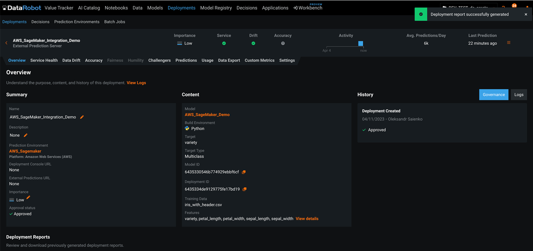The height and width of the screenshot is (251, 533).
Task: Switch history view to Logs
Action: click(x=518, y=95)
